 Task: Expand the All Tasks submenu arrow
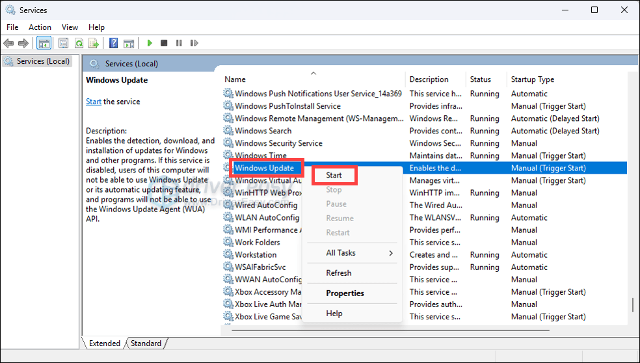(391, 253)
